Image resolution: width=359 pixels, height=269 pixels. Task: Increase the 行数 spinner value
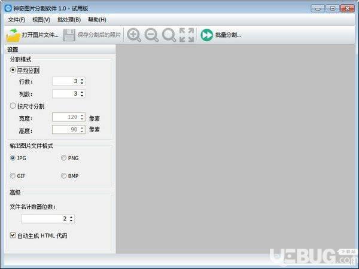point(82,79)
